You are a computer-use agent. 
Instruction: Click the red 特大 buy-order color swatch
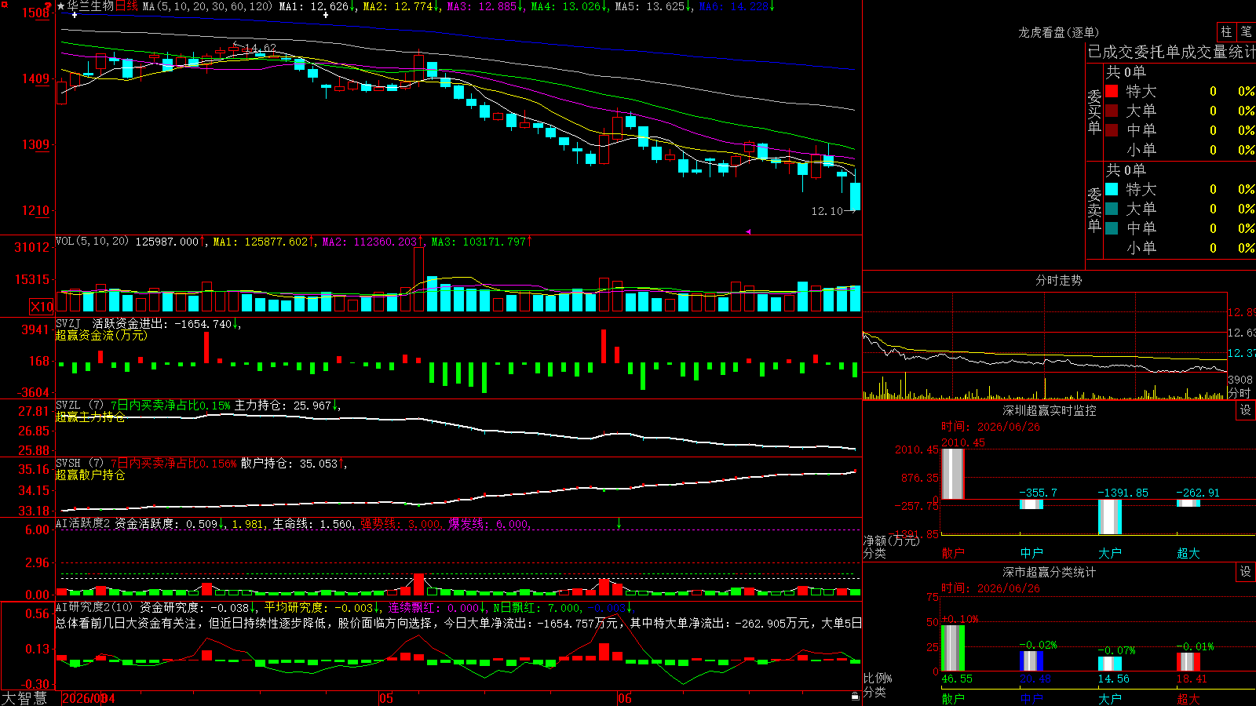(1112, 91)
